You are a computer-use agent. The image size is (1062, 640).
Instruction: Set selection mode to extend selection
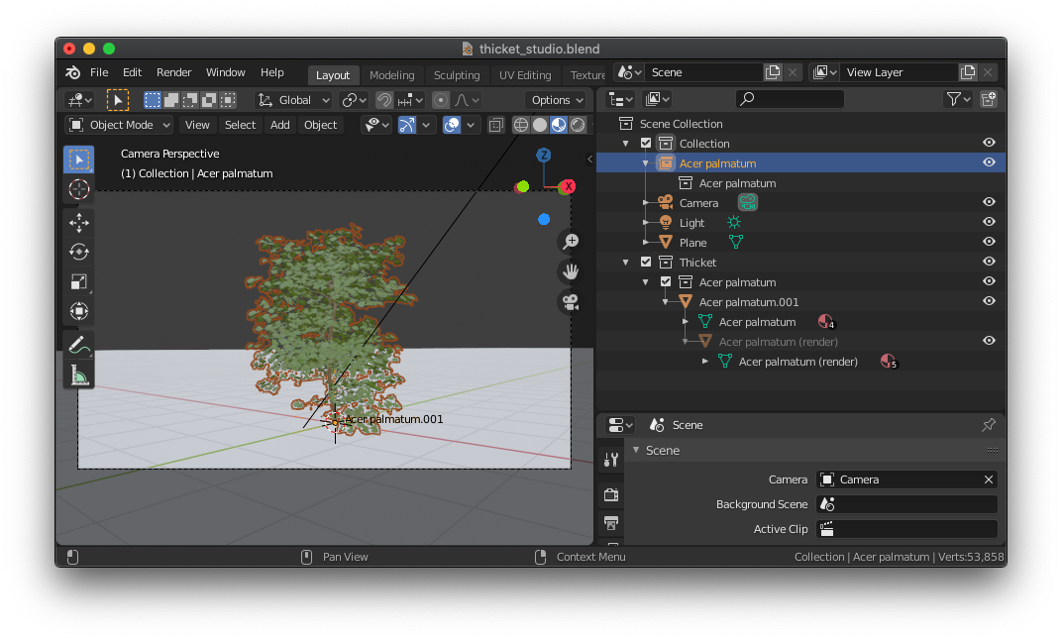tap(171, 100)
